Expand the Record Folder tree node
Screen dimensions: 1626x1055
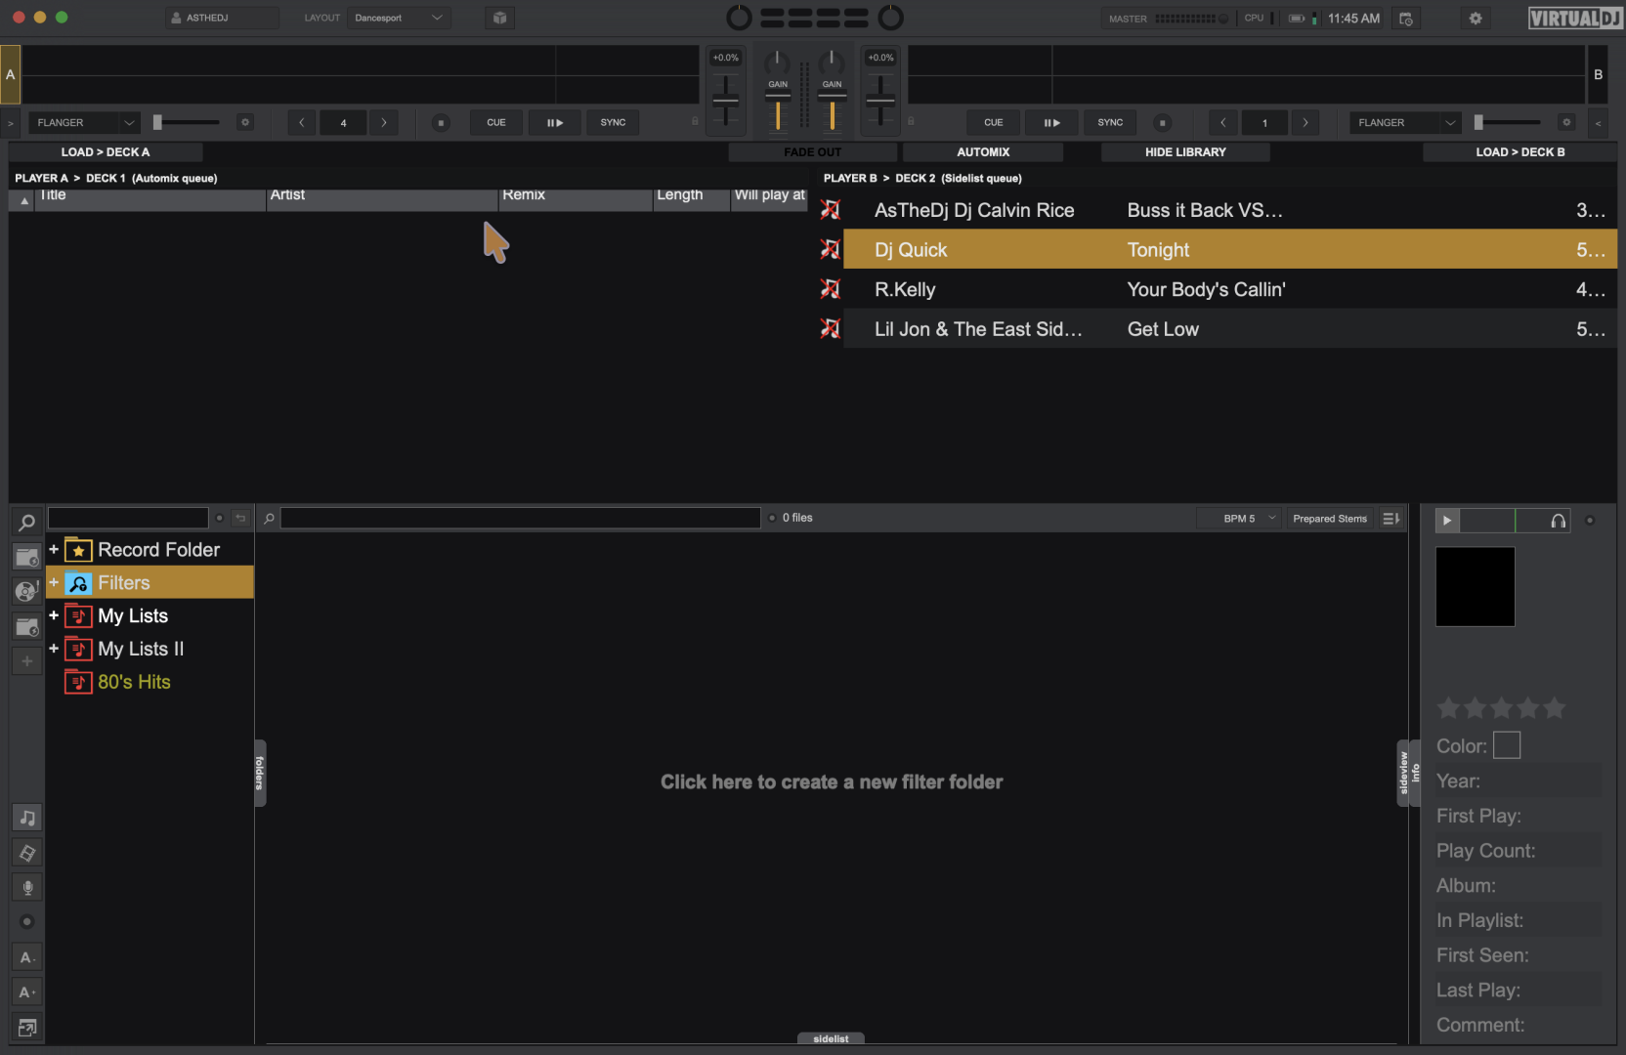(54, 550)
